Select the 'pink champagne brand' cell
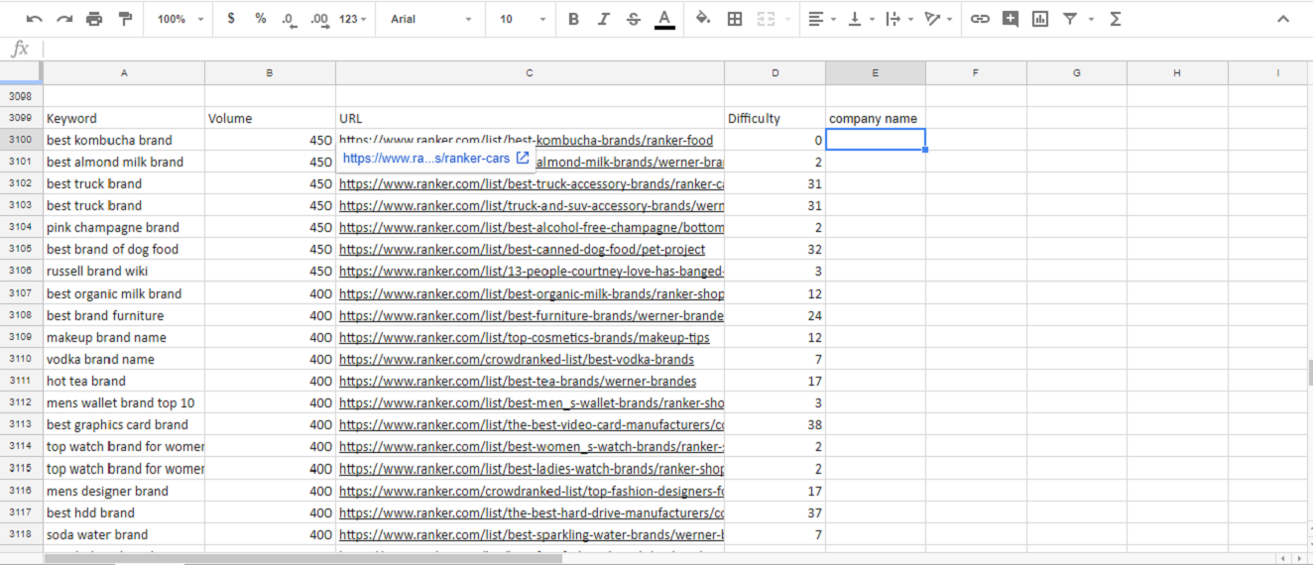Viewport: 1313px width, 565px height. click(124, 227)
